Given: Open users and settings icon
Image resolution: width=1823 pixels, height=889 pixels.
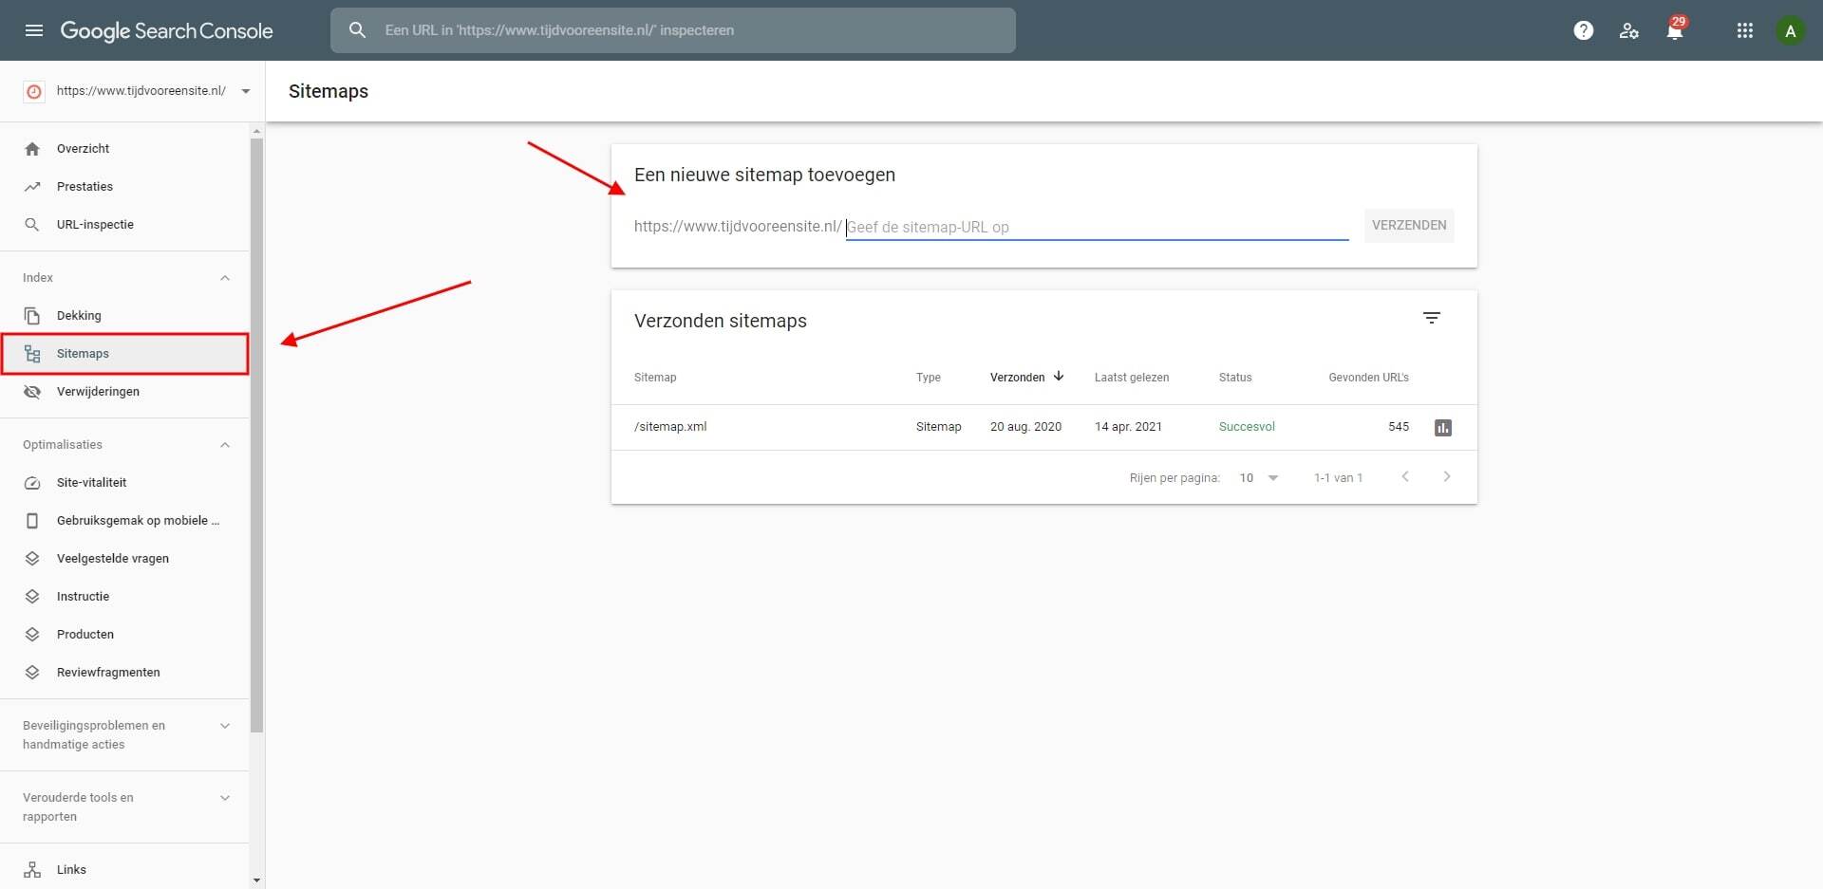Looking at the screenshot, I should coord(1629,30).
